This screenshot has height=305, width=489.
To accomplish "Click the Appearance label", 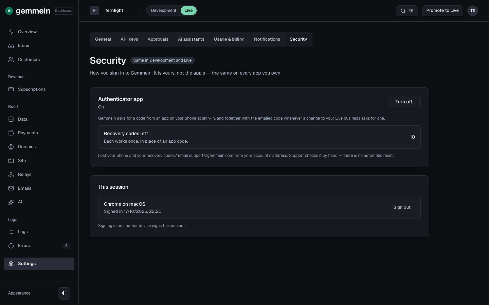I will tap(19, 293).
